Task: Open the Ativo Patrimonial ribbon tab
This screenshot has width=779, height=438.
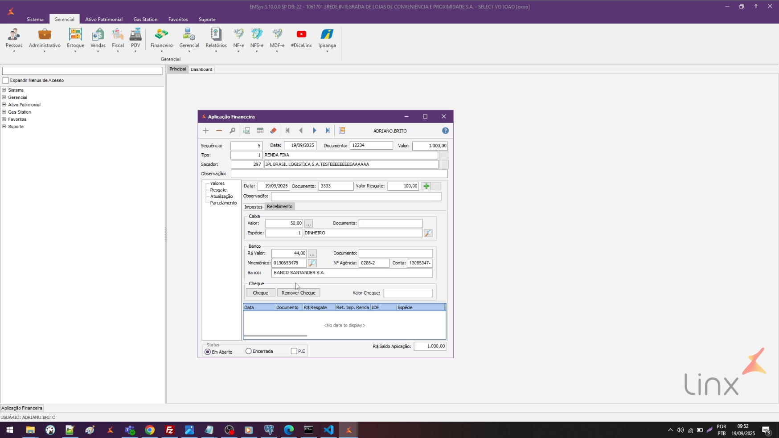Action: (x=104, y=19)
